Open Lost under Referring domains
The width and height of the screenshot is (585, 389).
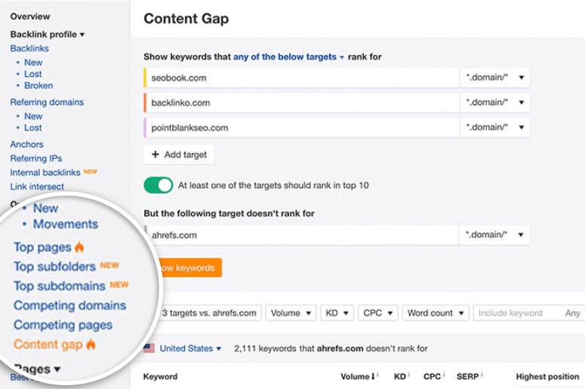pos(32,128)
